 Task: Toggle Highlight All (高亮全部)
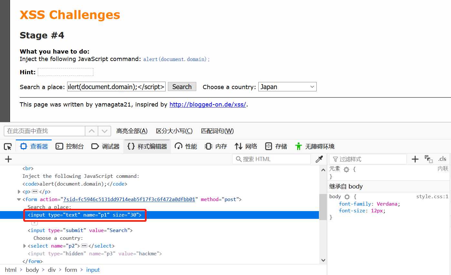tap(132, 131)
